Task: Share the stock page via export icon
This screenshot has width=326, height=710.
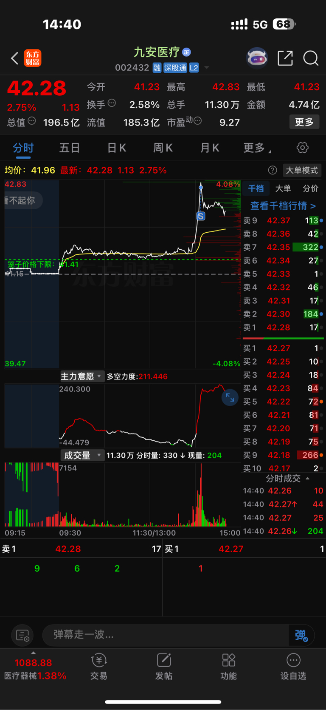Action: point(285,58)
